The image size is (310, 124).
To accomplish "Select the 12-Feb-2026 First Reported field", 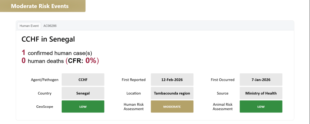I will (x=172, y=80).
